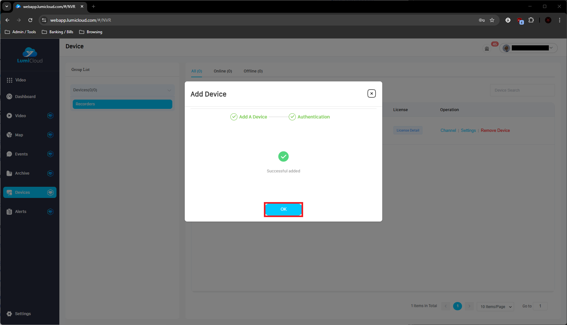
Task: Switch to the Online (0) tab
Action: coord(223,71)
